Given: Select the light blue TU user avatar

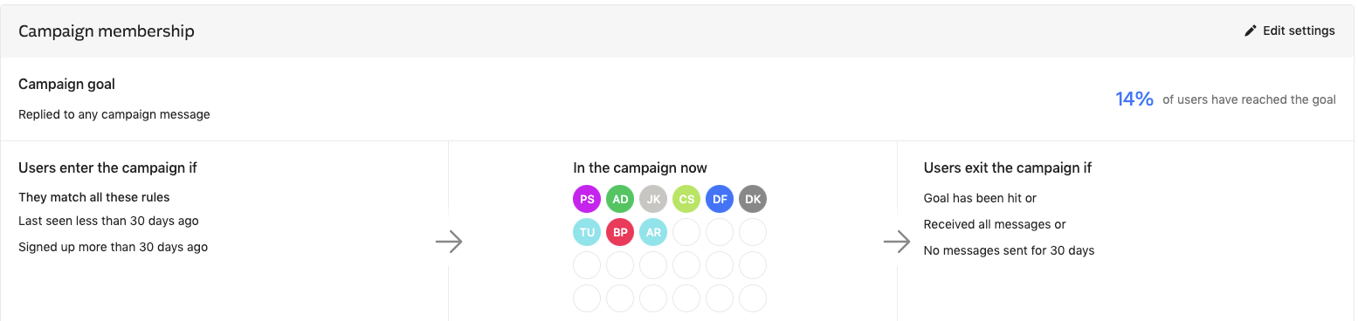Looking at the screenshot, I should click(x=587, y=232).
